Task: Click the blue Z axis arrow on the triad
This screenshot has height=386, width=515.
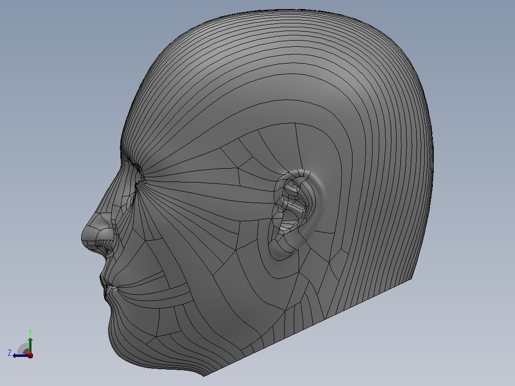Action: 21,355
